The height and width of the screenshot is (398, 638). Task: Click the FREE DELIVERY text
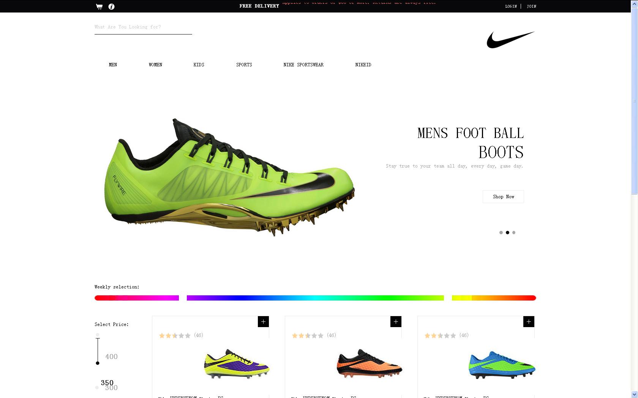259,6
